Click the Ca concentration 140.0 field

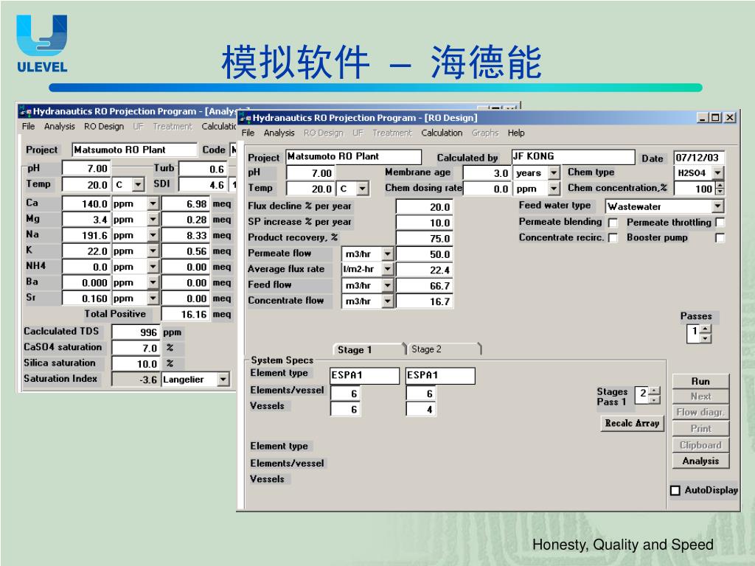click(86, 204)
